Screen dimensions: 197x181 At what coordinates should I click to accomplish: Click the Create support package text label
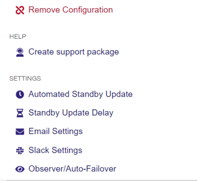click(x=74, y=52)
